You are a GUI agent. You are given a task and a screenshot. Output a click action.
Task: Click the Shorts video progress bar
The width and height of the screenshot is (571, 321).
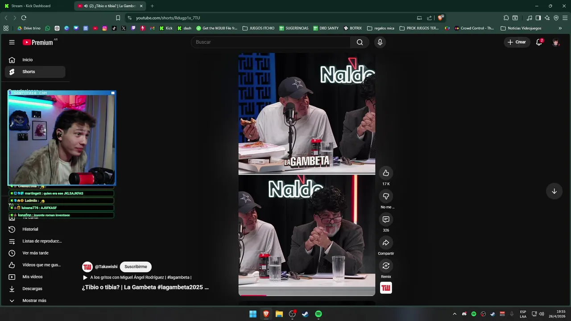[x=307, y=295]
